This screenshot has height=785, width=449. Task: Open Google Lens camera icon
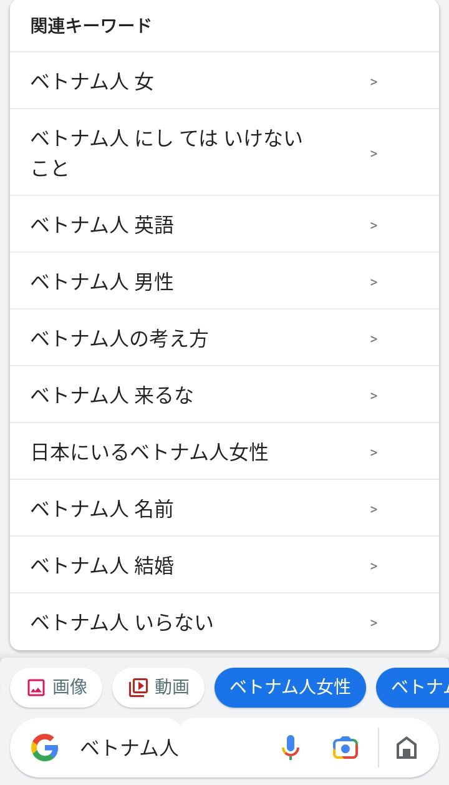[345, 748]
